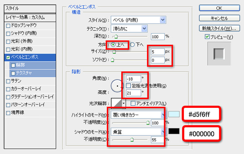Select ベベルとエンボス in the style list

click(30, 57)
